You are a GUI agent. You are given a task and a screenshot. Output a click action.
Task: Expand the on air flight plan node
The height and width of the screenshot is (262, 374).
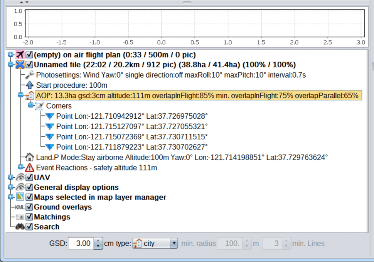pos(11,55)
